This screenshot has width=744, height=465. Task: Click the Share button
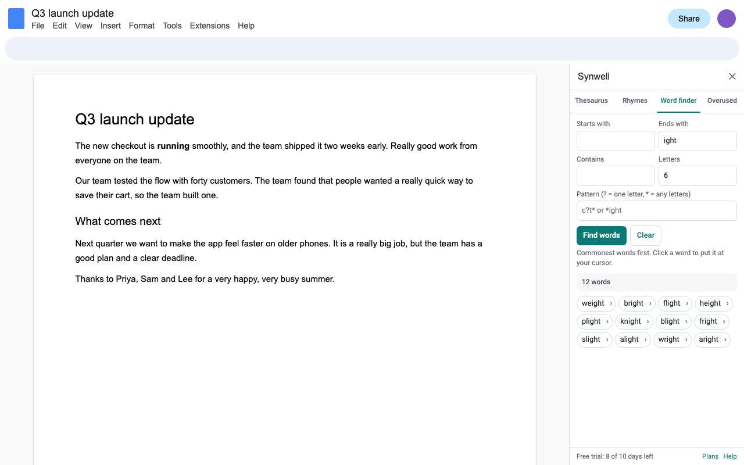pos(689,19)
